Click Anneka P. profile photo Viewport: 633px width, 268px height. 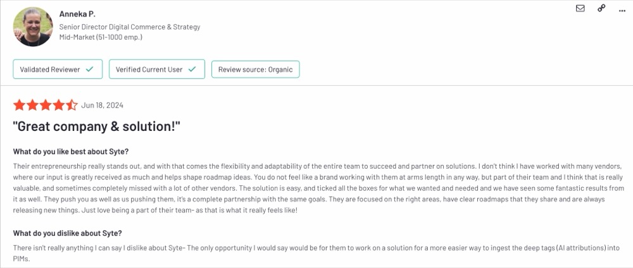point(33,27)
